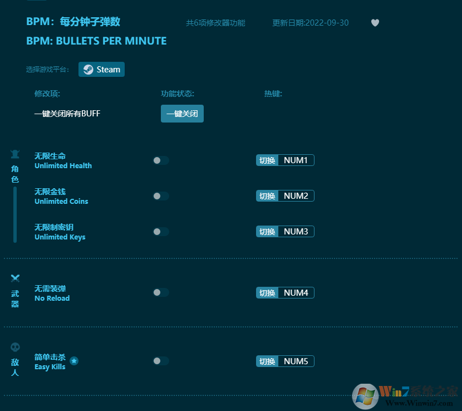462x411 pixels.
Task: Click the 更新日期:2022-09-30 text
Action: click(310, 23)
